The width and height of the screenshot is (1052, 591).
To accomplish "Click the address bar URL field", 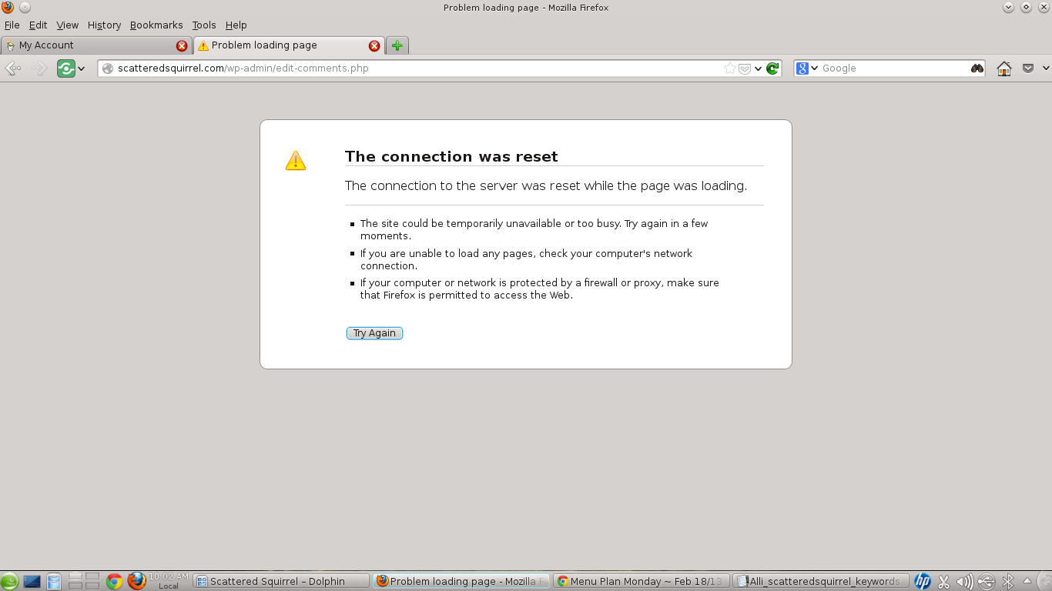I will point(416,68).
